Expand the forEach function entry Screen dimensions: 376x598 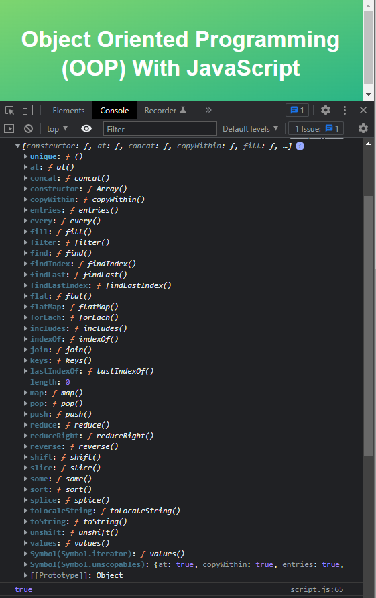coord(25,317)
